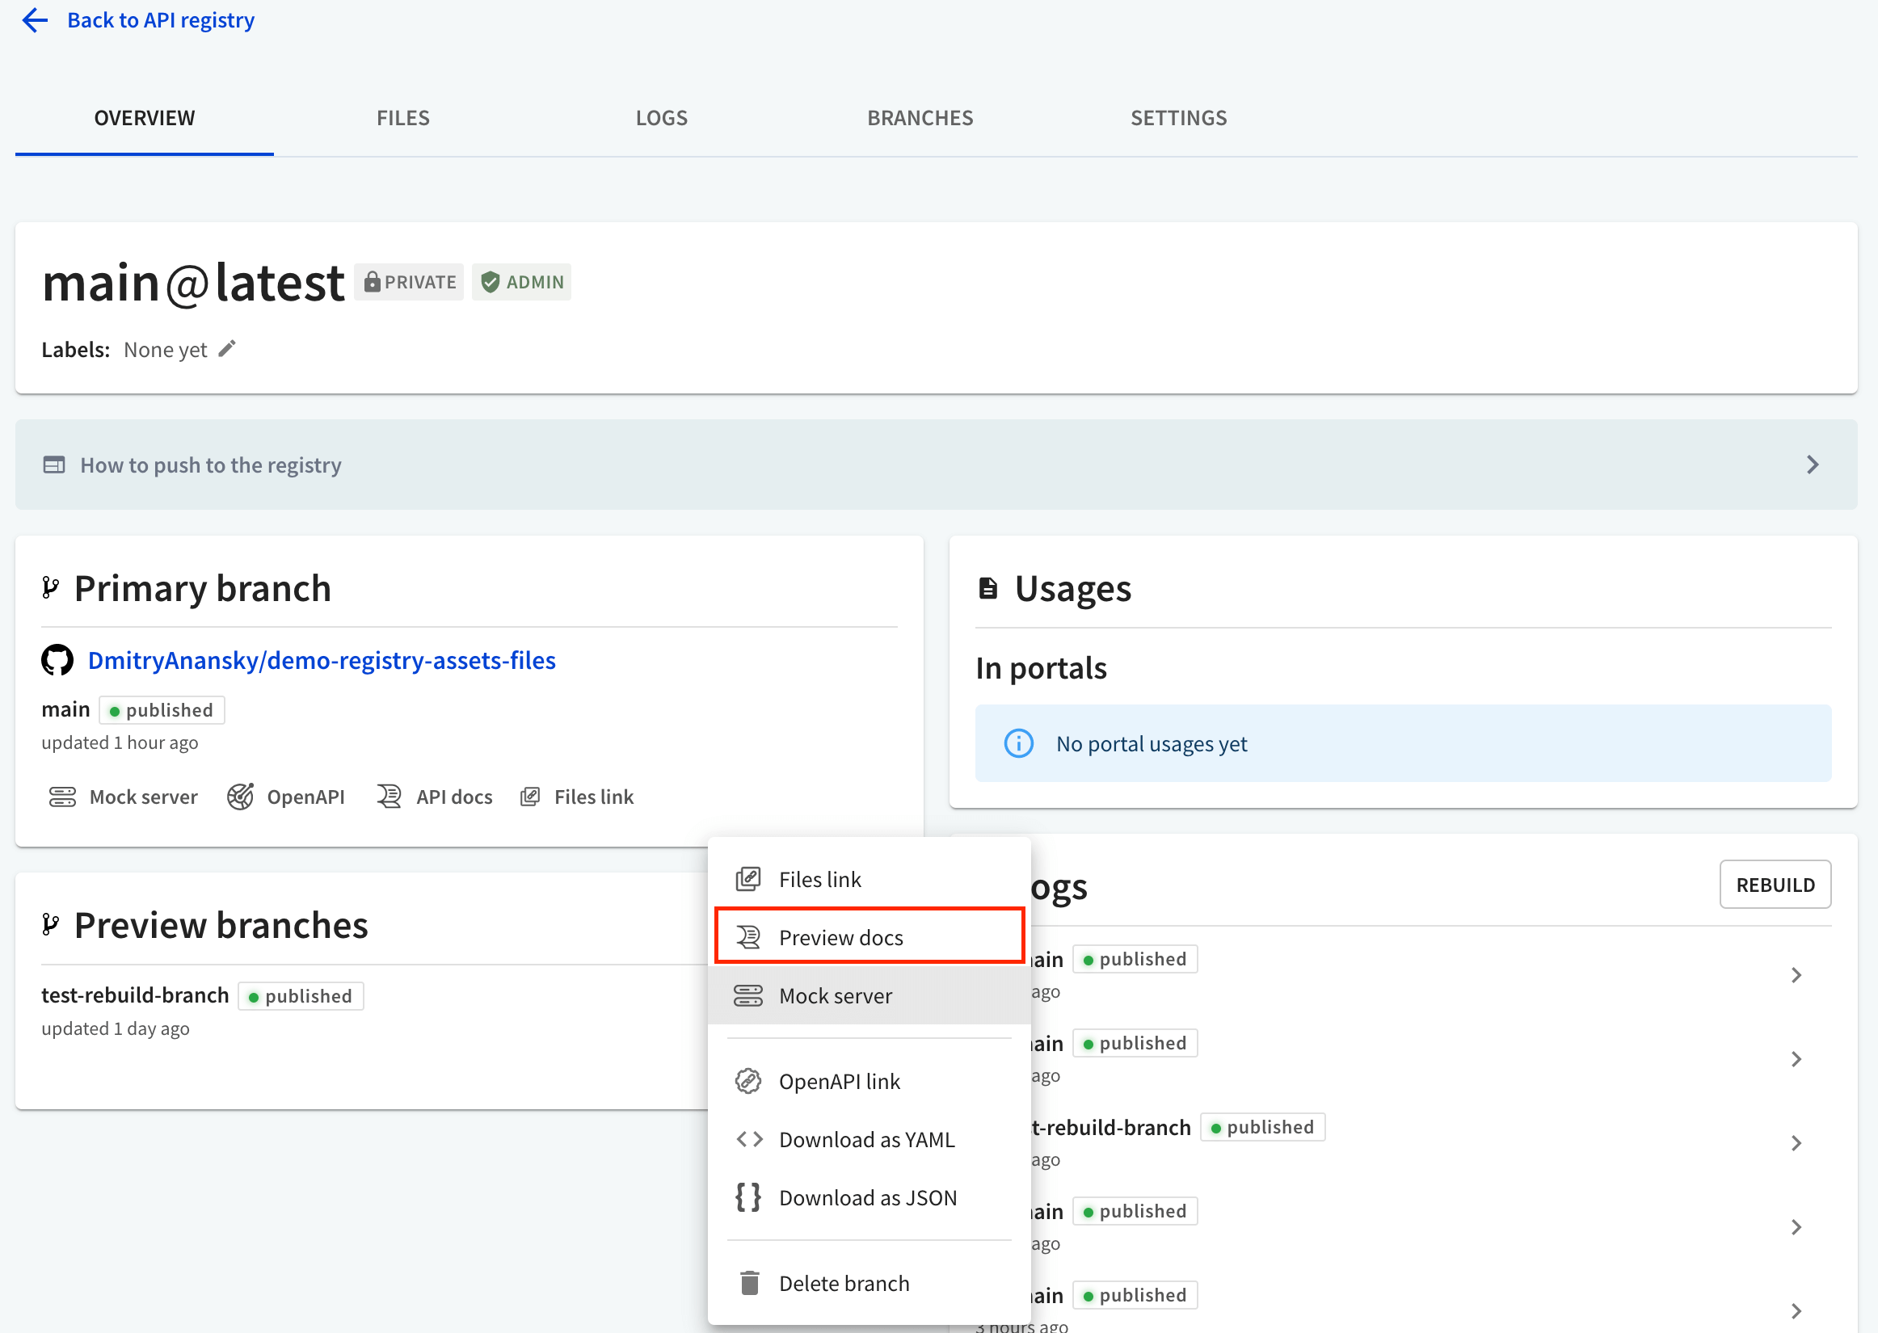The height and width of the screenshot is (1333, 1878).
Task: Click the Files link icon under Primary branch
Action: (530, 797)
